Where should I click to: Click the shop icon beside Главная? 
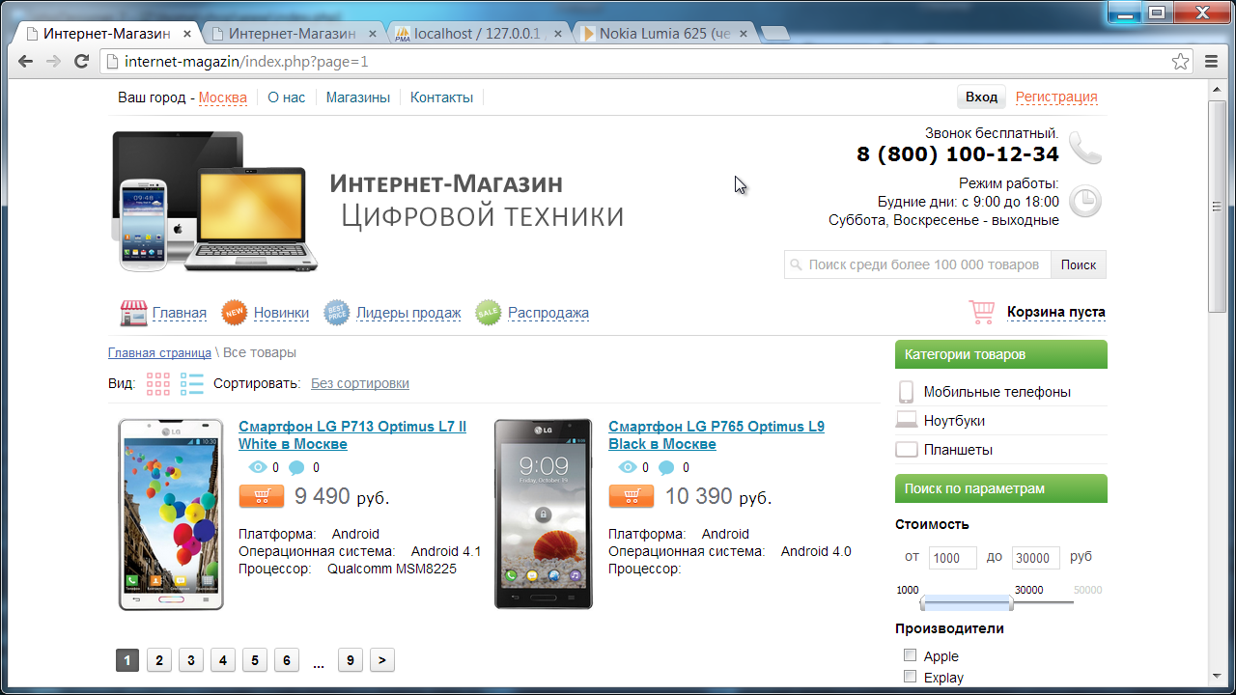pyautogui.click(x=133, y=313)
